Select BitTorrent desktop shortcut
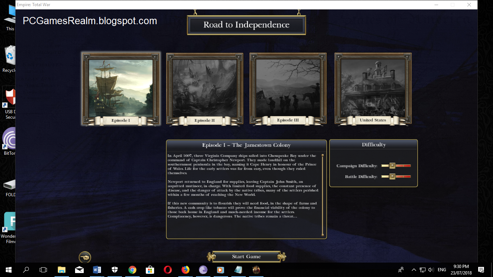 pos(10,141)
